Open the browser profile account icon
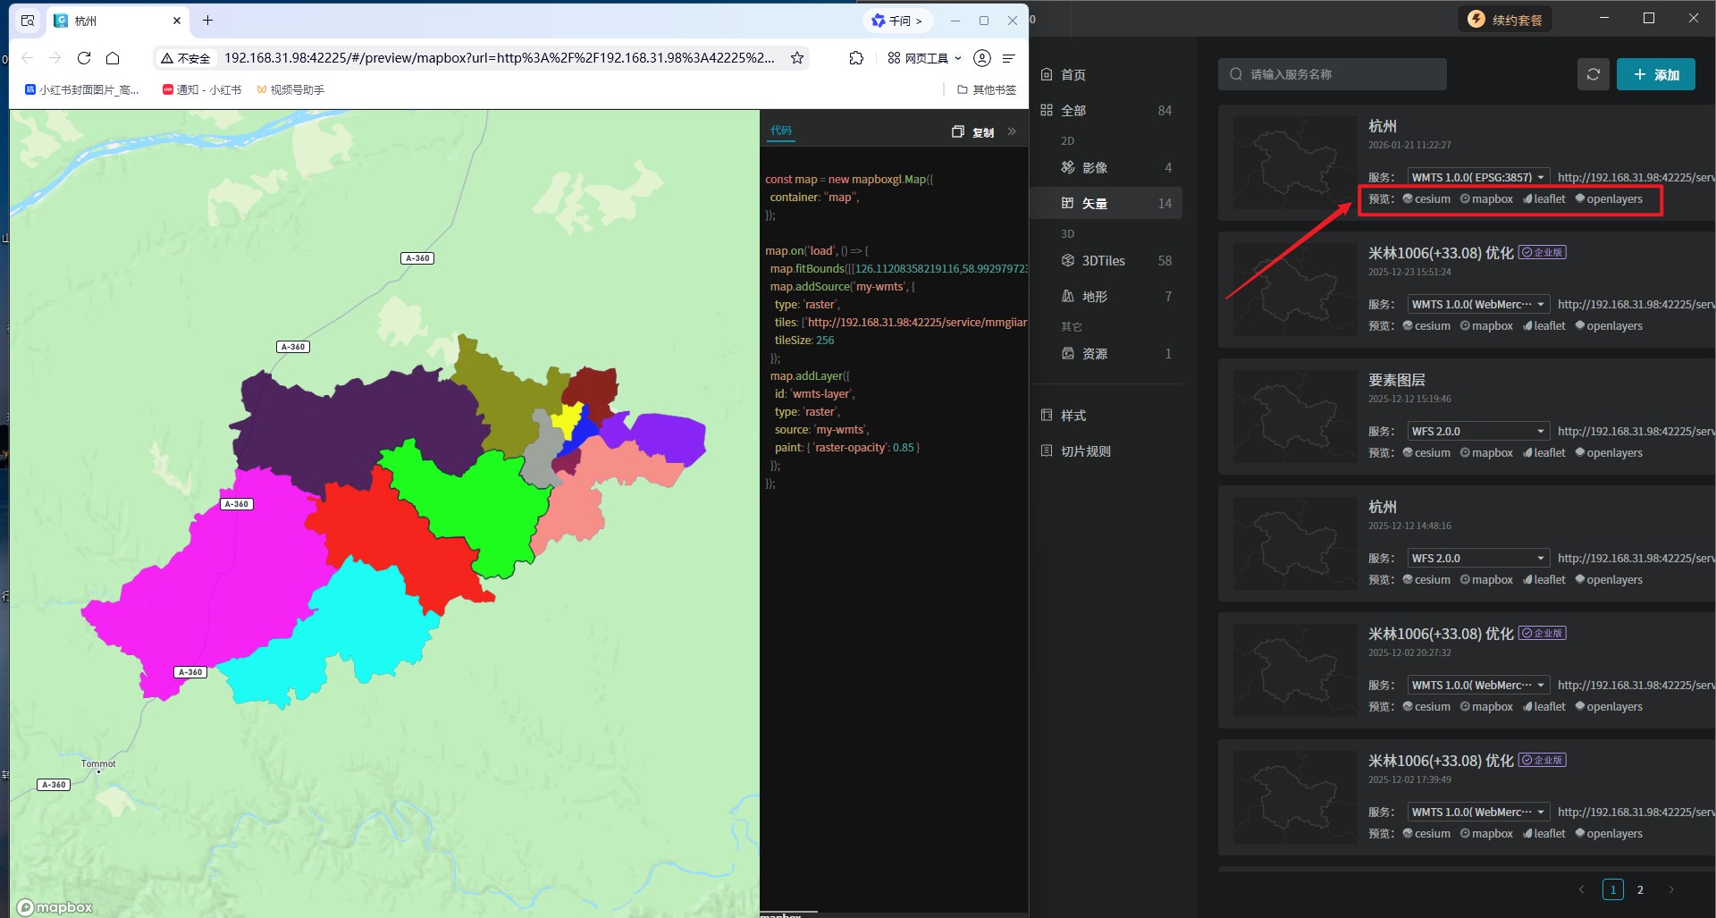This screenshot has height=918, width=1716. pyautogui.click(x=981, y=58)
